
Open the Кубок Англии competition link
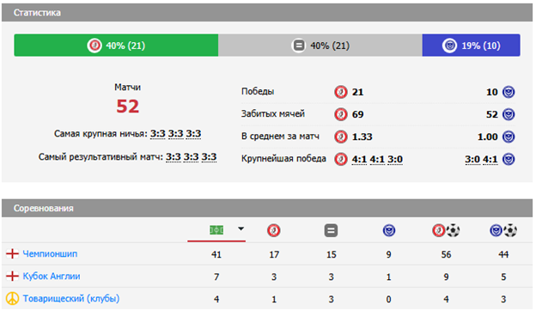(x=52, y=277)
